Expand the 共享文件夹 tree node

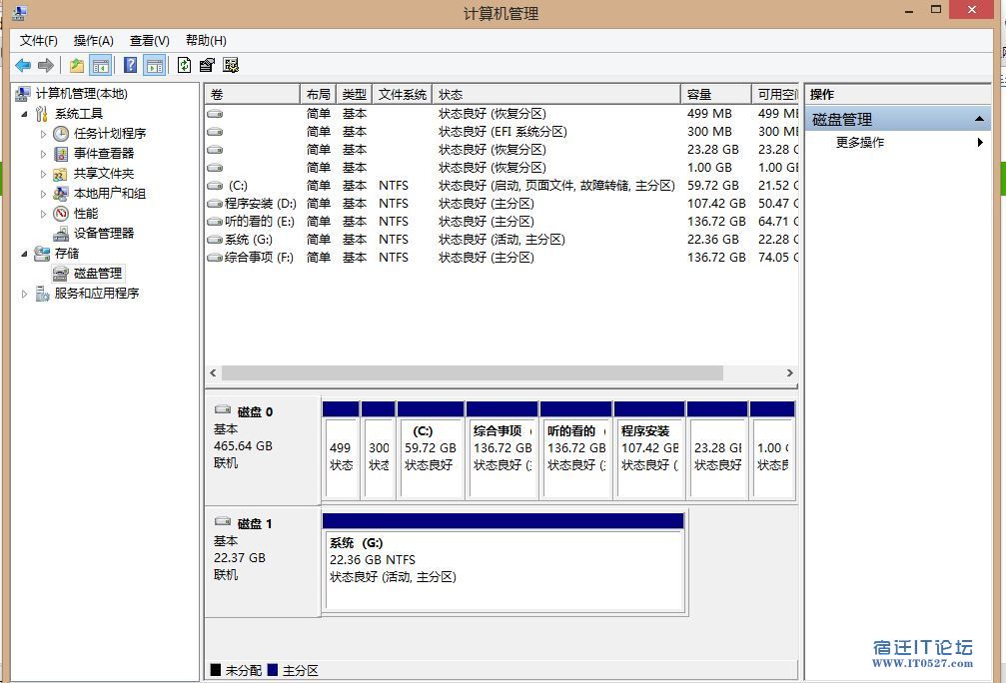43,174
